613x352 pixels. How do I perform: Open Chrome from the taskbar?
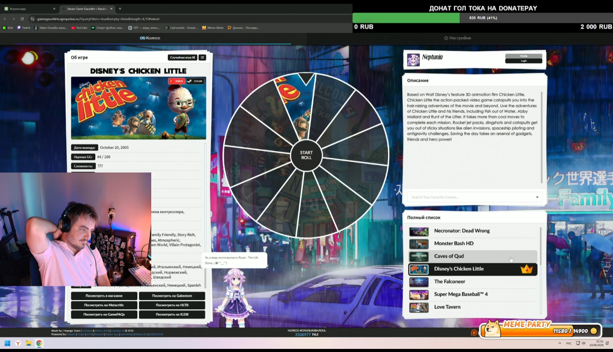pos(39,343)
